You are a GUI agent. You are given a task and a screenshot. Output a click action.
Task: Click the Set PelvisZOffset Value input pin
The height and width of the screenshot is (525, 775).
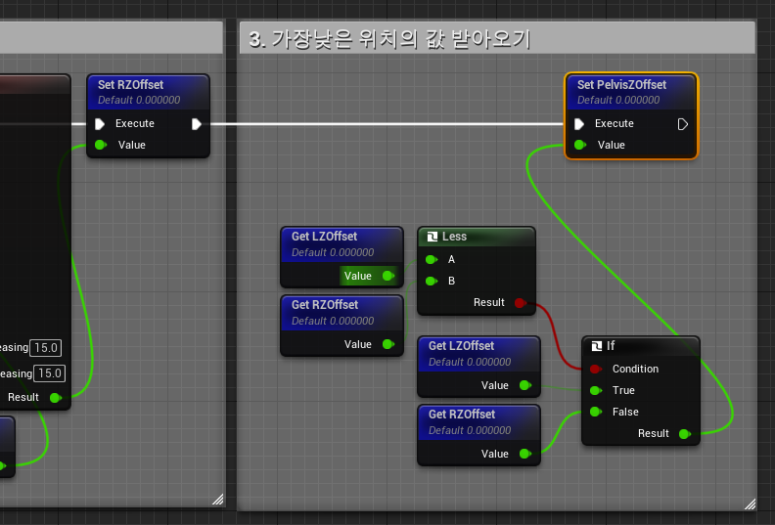click(580, 145)
